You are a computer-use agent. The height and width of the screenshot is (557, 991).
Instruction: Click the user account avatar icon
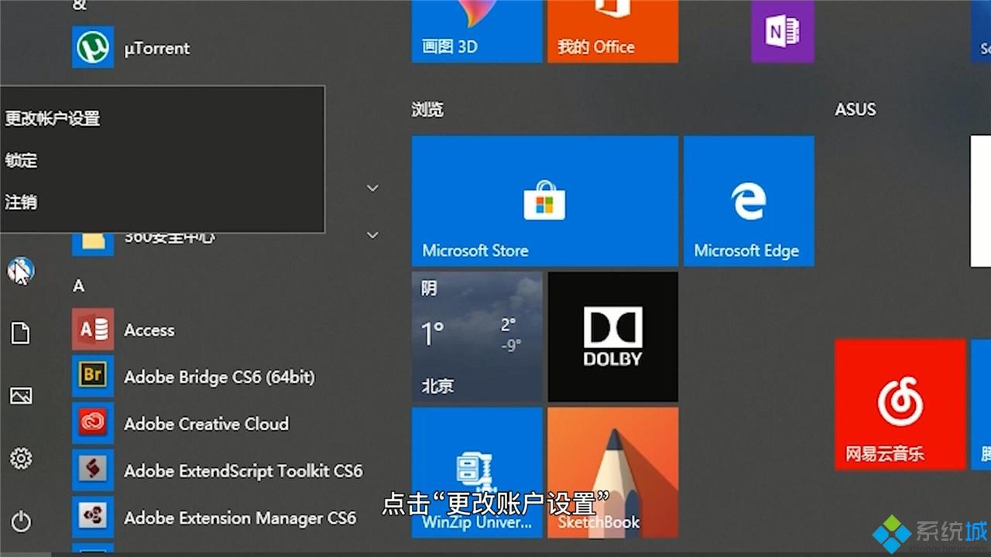click(x=21, y=271)
